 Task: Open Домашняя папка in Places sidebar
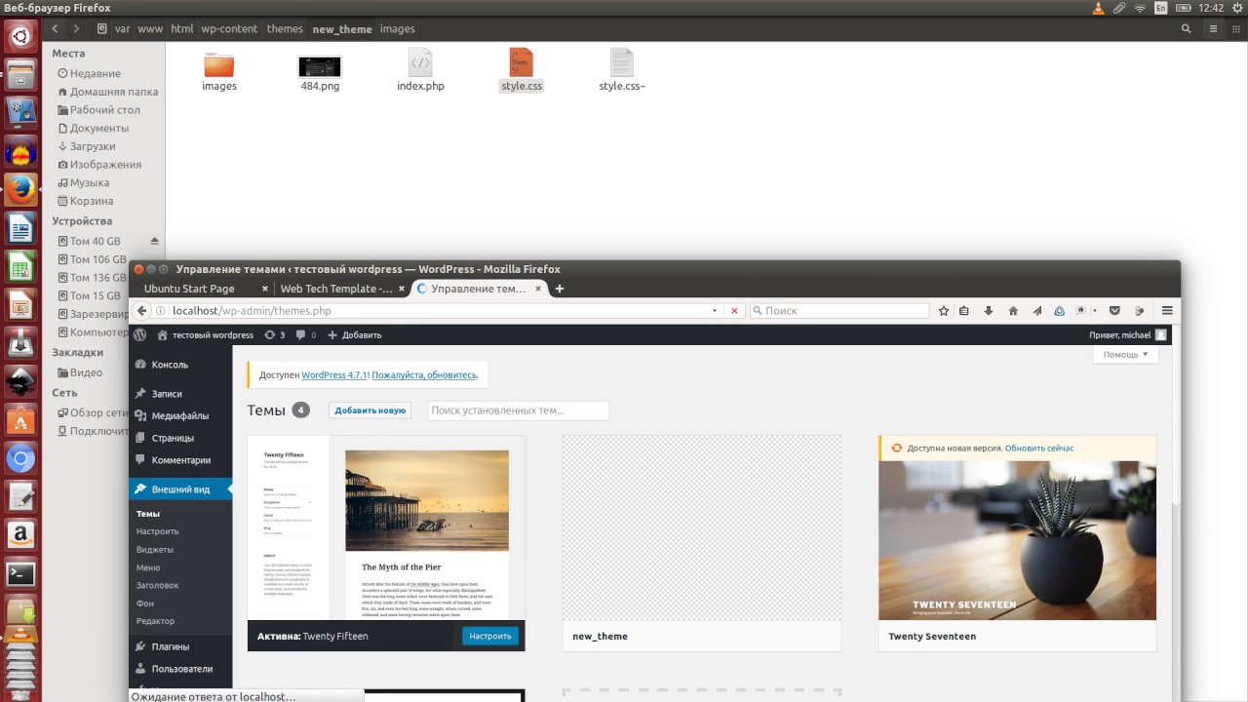(107, 92)
